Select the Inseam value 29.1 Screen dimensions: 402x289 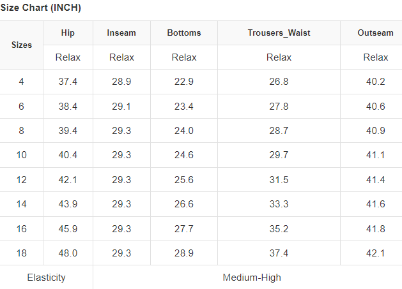pyautogui.click(x=121, y=107)
